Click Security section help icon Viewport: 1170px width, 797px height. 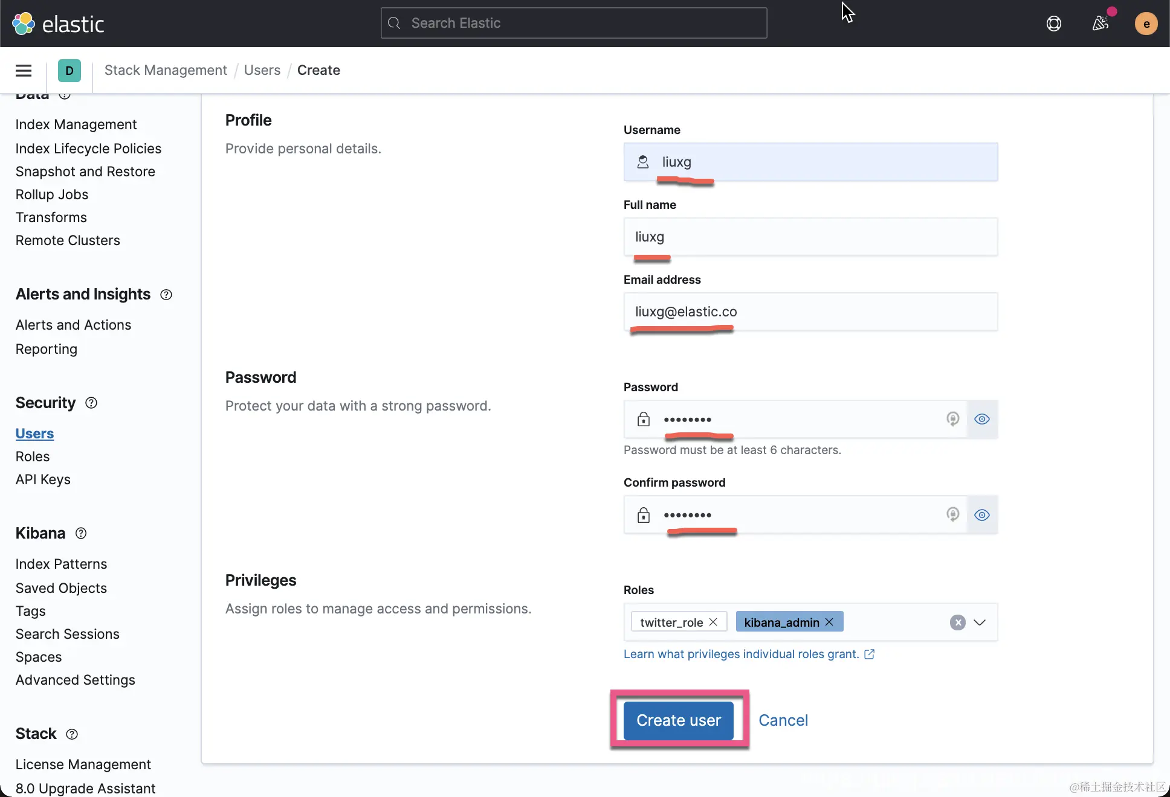click(x=91, y=403)
